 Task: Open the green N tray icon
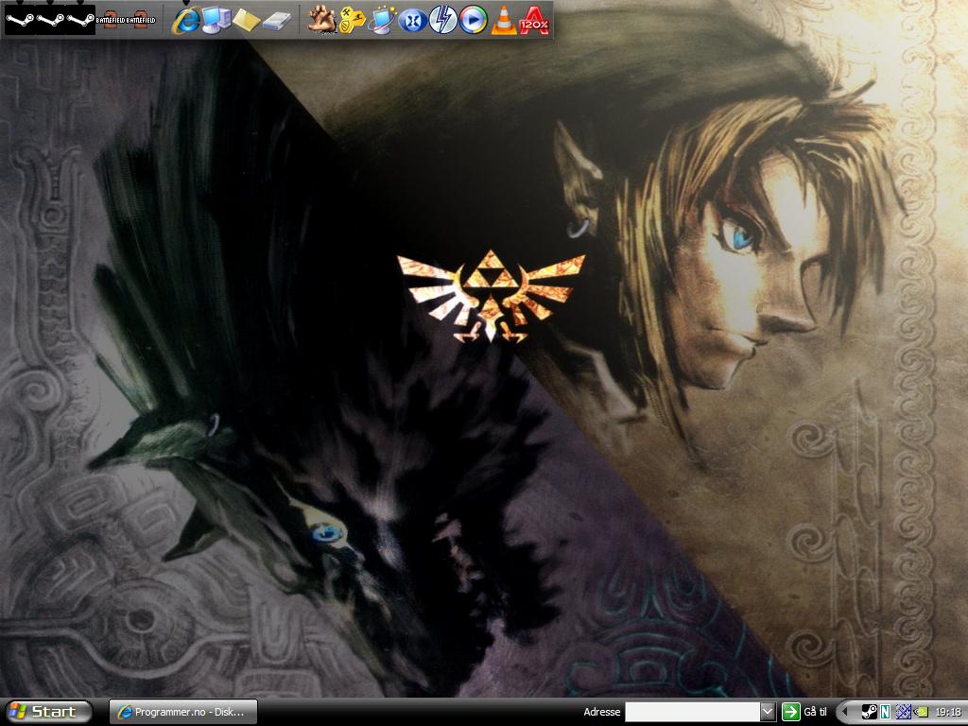click(886, 713)
